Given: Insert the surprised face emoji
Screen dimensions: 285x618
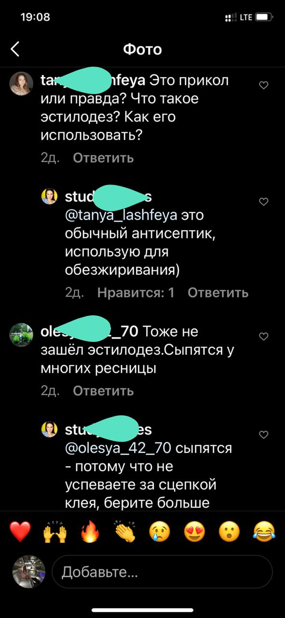Looking at the screenshot, I should click(230, 532).
